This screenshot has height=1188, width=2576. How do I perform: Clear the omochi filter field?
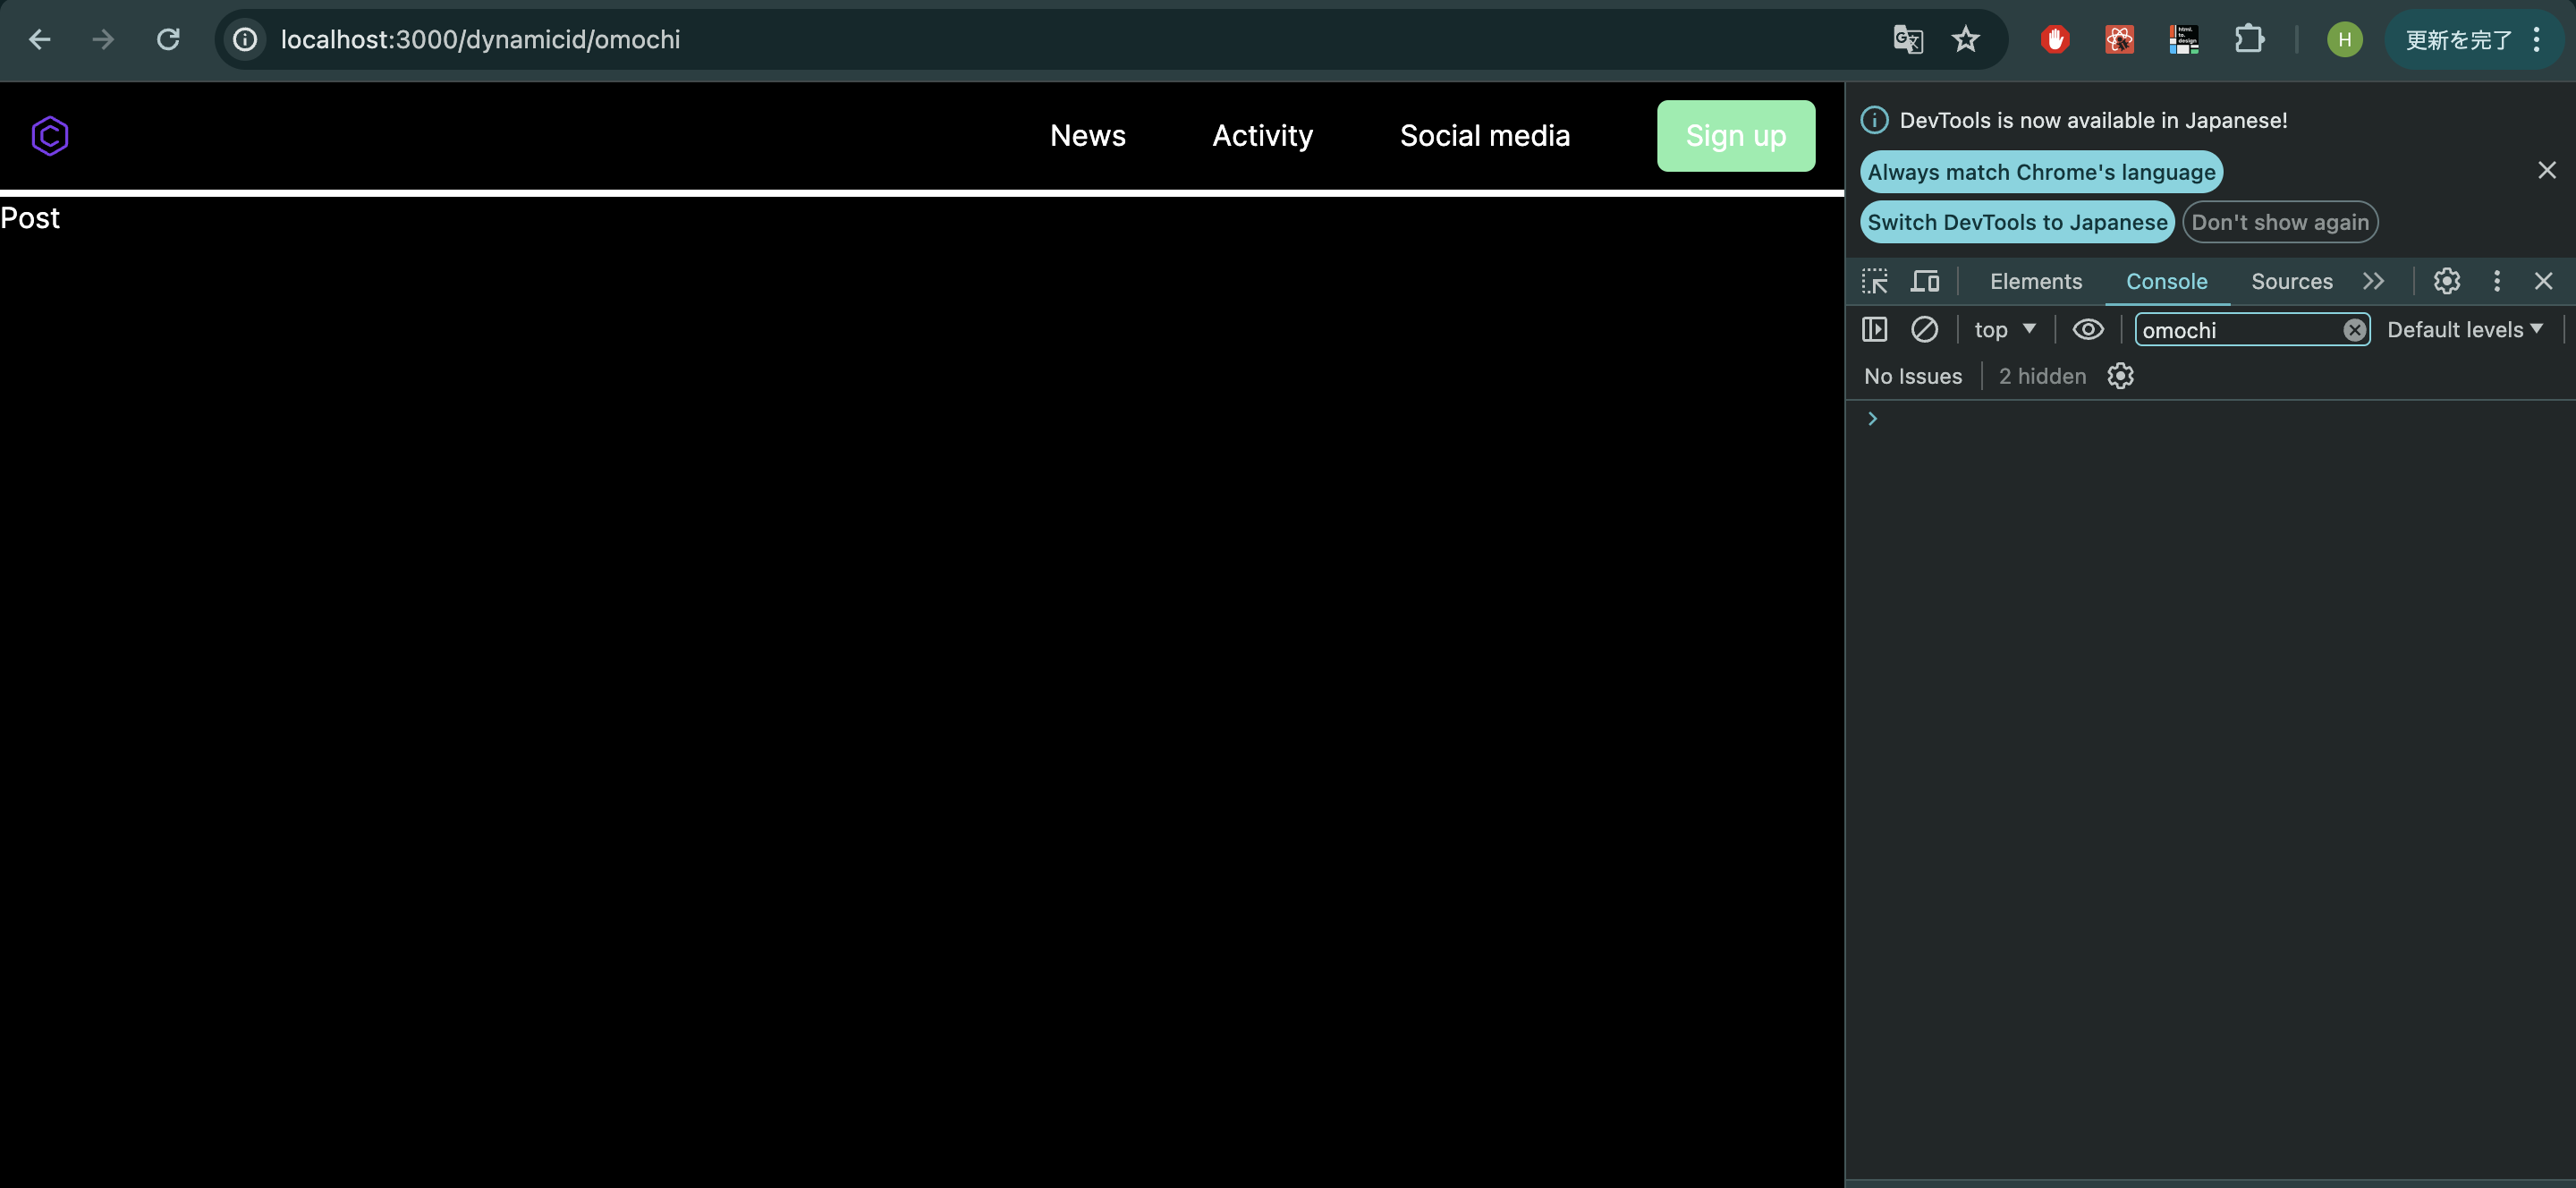(x=2354, y=330)
